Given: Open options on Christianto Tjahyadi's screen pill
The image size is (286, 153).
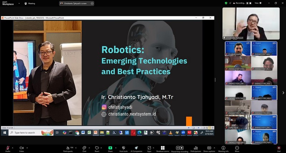Looking at the screenshot, I should click(92, 3).
